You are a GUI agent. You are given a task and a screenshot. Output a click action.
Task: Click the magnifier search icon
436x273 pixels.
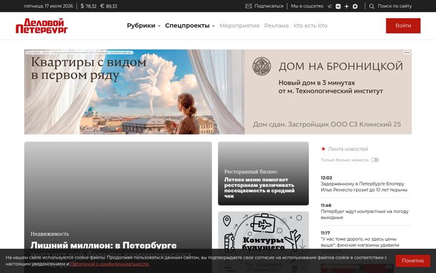point(371,6)
